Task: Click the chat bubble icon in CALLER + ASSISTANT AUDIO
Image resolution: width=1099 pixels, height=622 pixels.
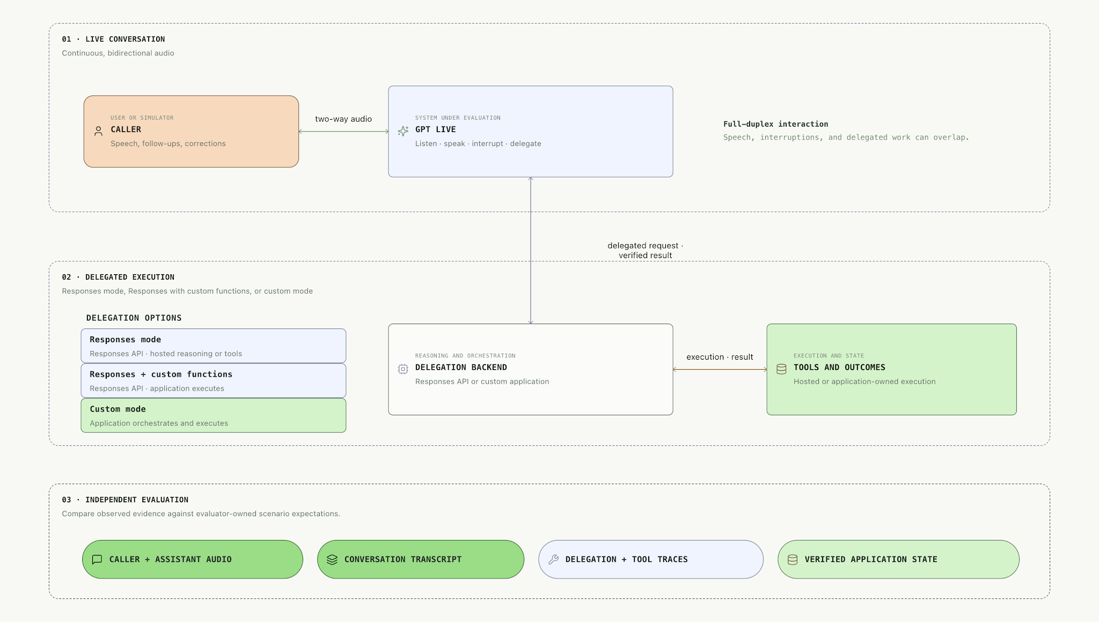Action: pos(97,560)
